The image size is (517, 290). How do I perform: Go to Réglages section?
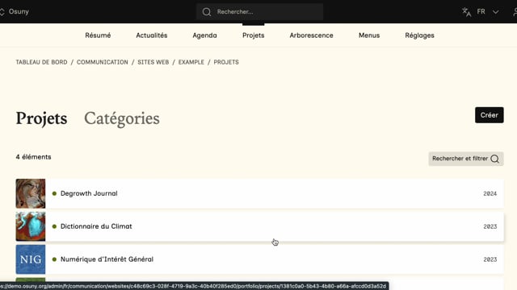419,35
